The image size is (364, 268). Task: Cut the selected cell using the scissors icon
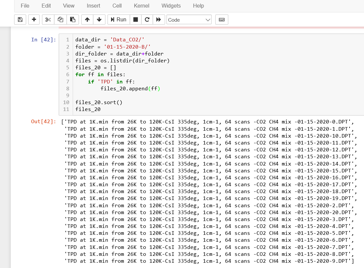coord(48,19)
